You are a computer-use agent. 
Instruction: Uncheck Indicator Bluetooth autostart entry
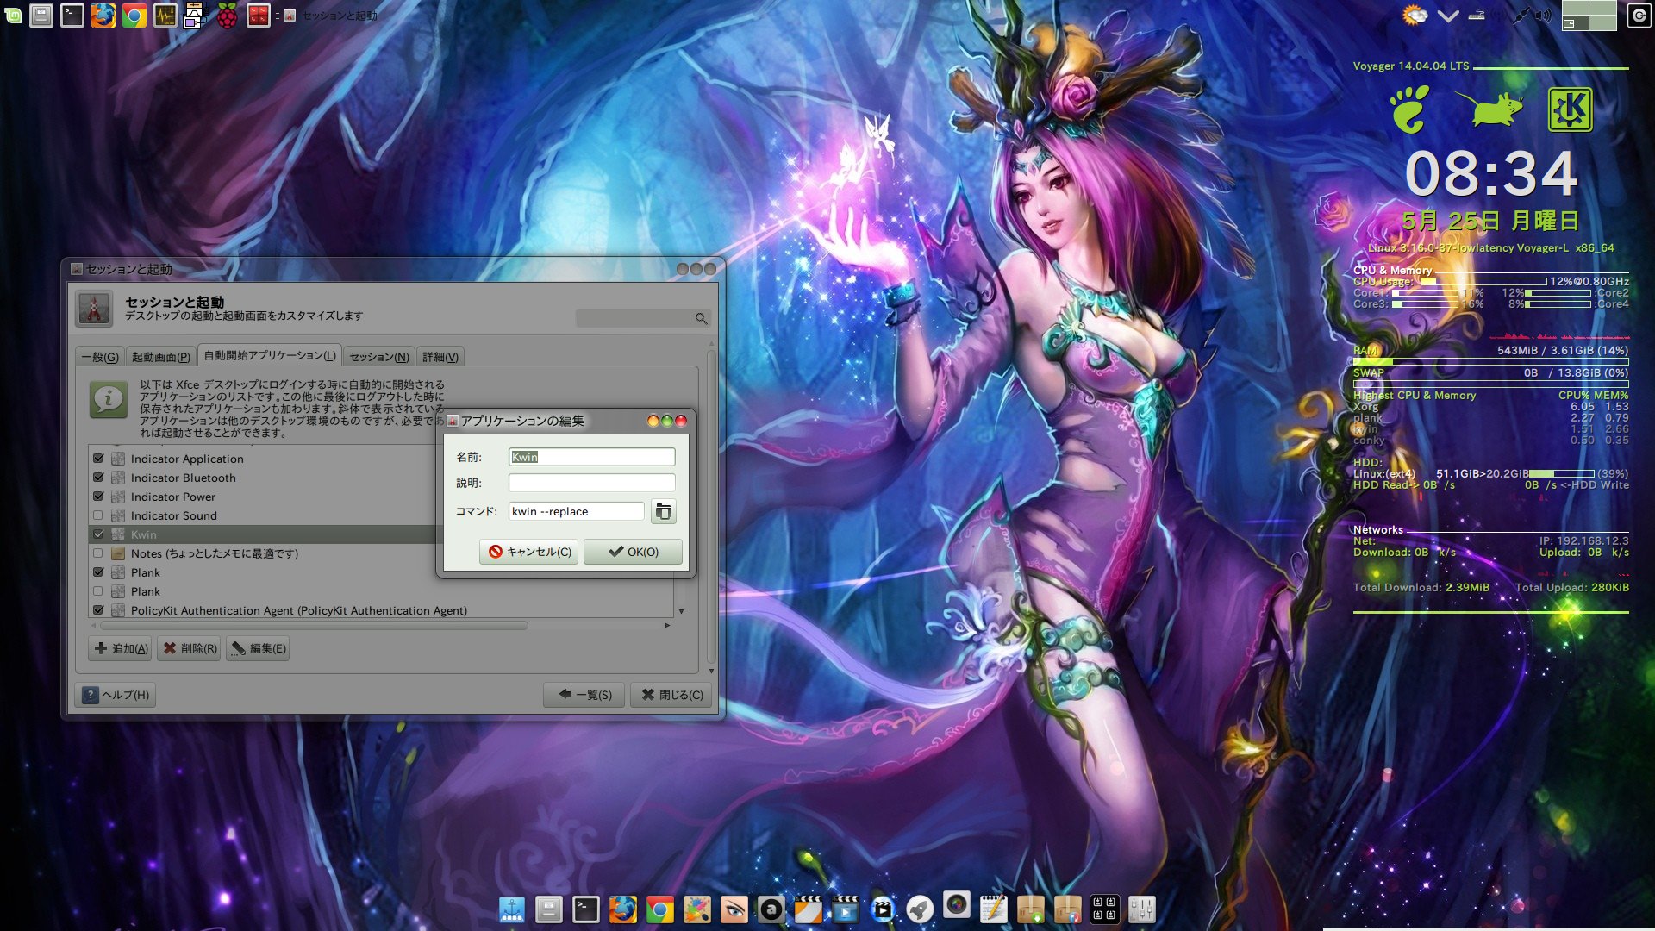point(98,478)
